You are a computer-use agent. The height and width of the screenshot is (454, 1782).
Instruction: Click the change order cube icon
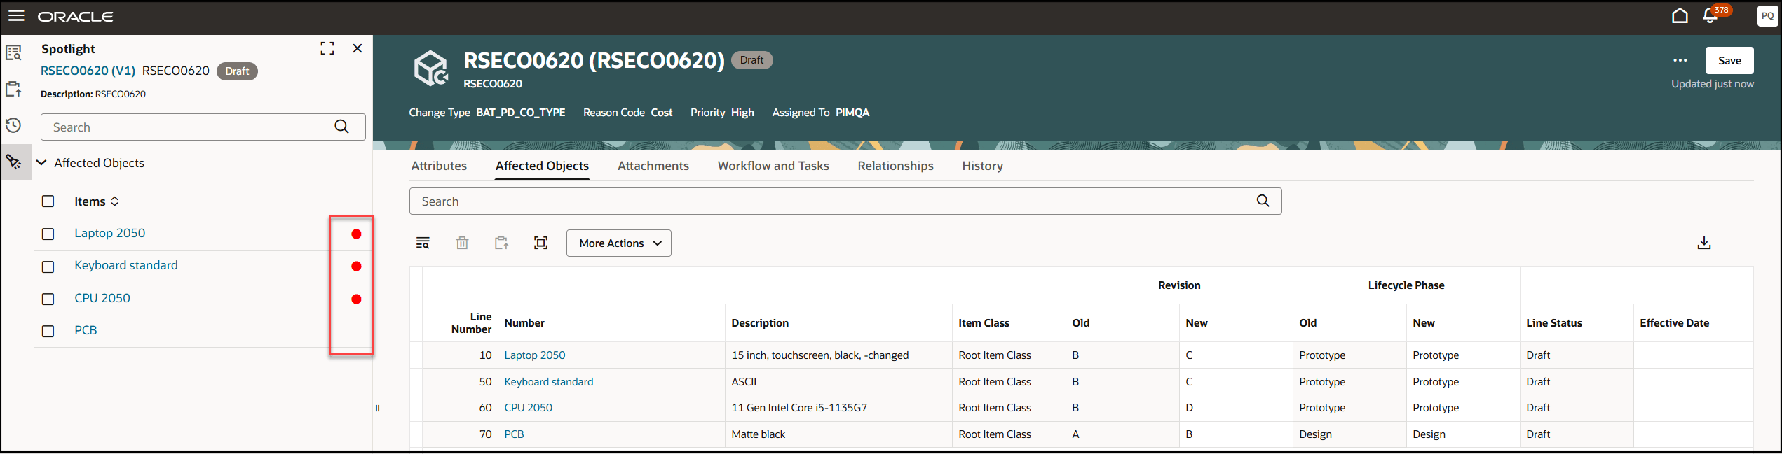click(x=430, y=68)
